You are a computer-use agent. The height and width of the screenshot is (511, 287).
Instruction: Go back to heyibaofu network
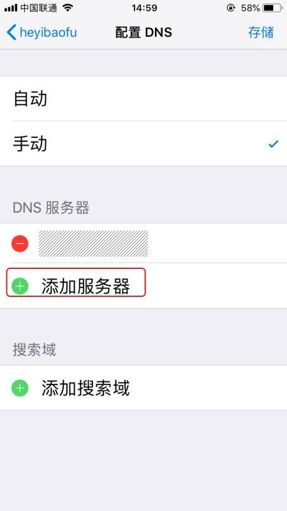[x=41, y=33]
